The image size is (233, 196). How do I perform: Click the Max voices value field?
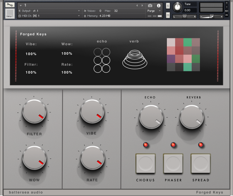coord(116,11)
